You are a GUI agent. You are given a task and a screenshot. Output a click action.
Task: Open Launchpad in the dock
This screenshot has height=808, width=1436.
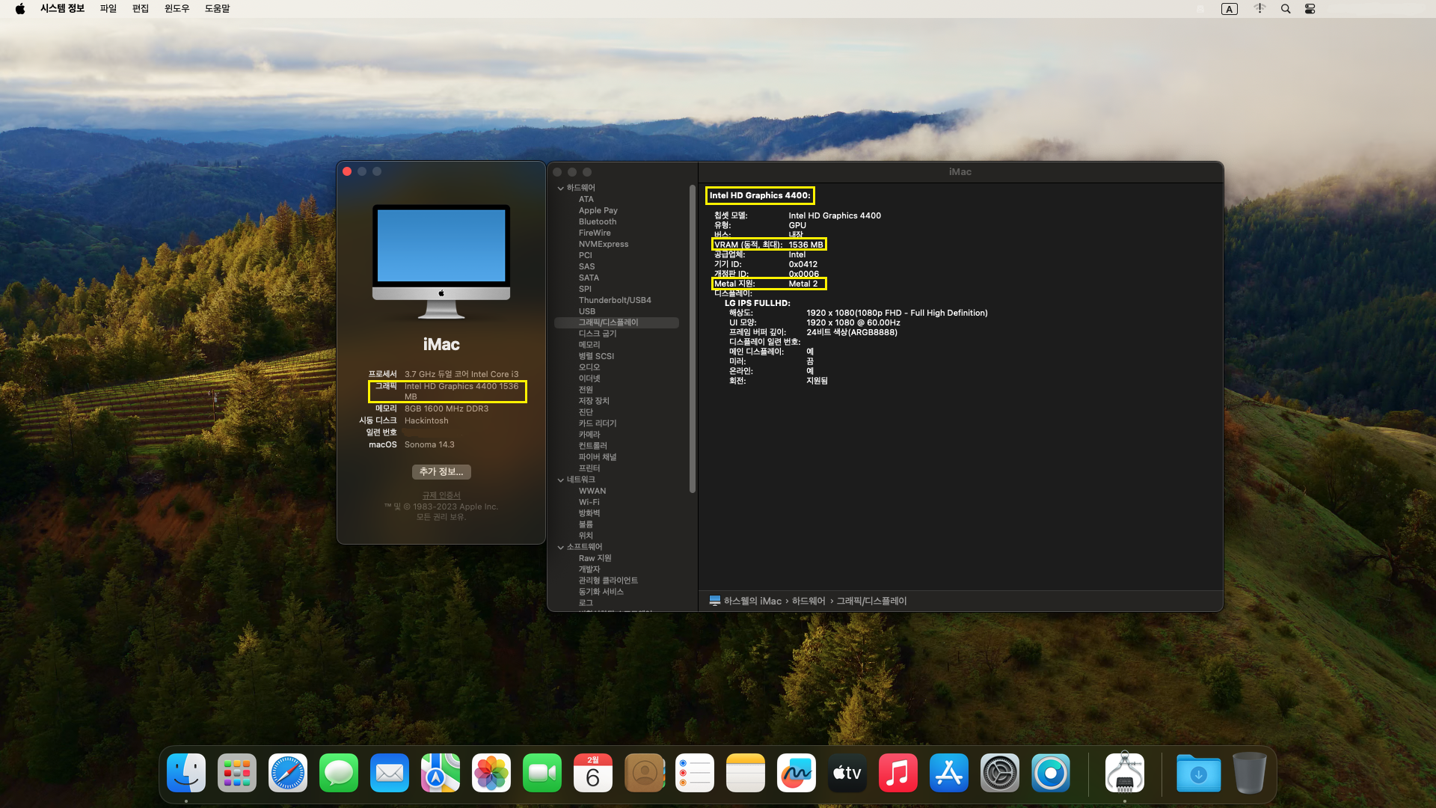(x=237, y=773)
